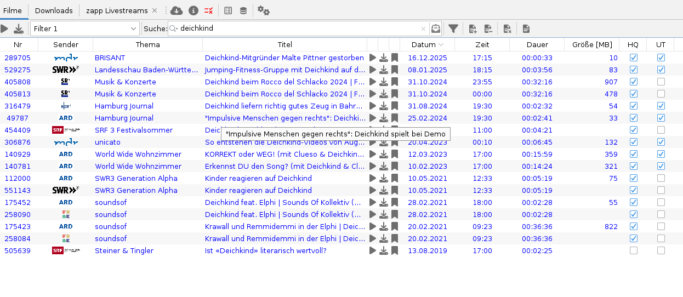Screen dimensions: 683x297
Task: Download the unicato row film
Action: 384,142
